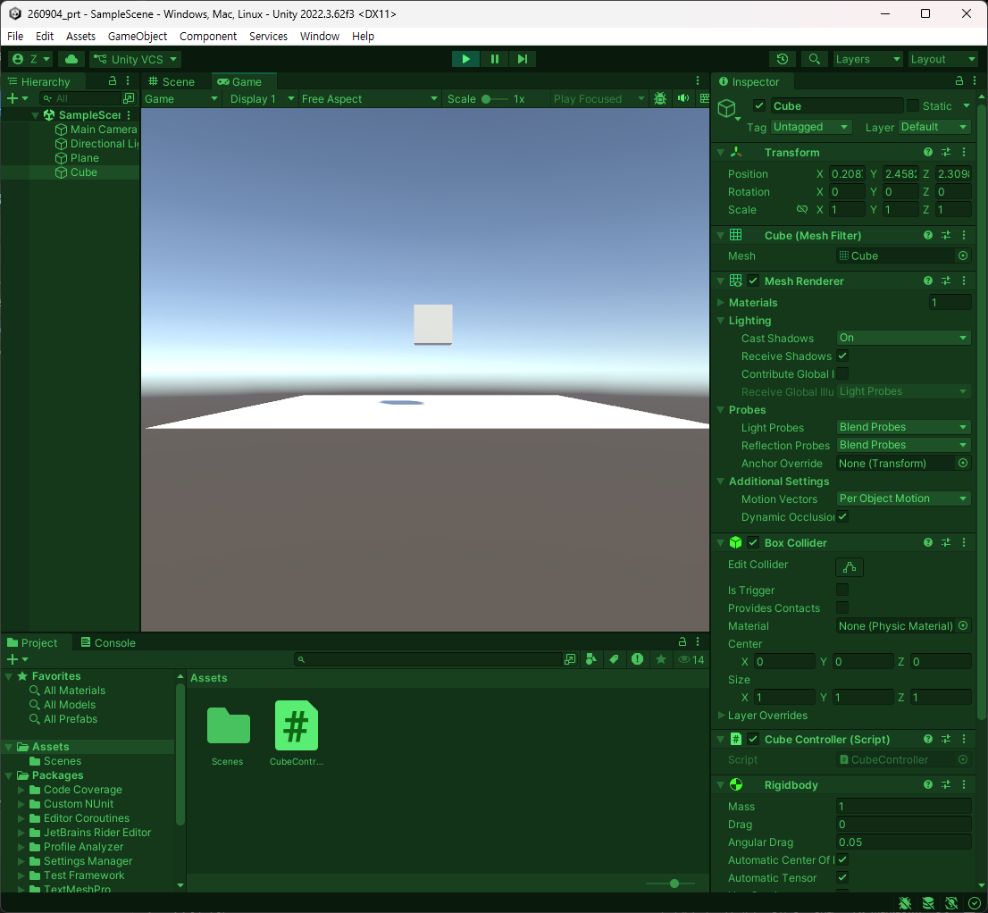Click the cloud services icon

click(x=71, y=59)
